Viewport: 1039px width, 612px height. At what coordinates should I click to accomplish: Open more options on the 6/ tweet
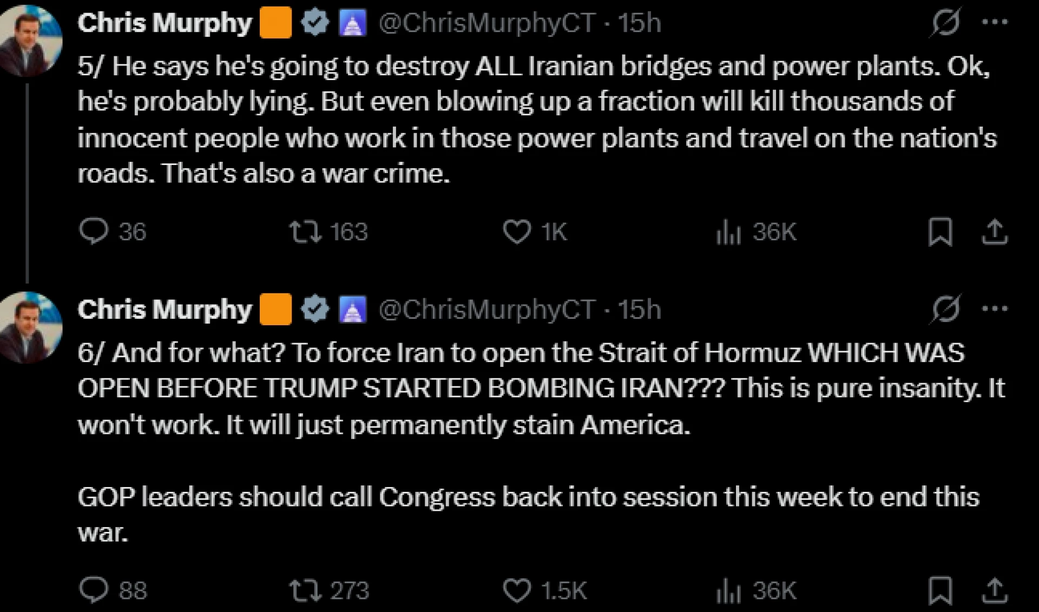click(995, 309)
